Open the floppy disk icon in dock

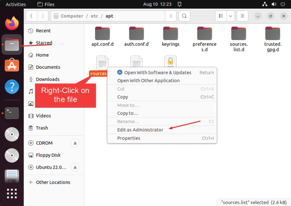point(12,176)
